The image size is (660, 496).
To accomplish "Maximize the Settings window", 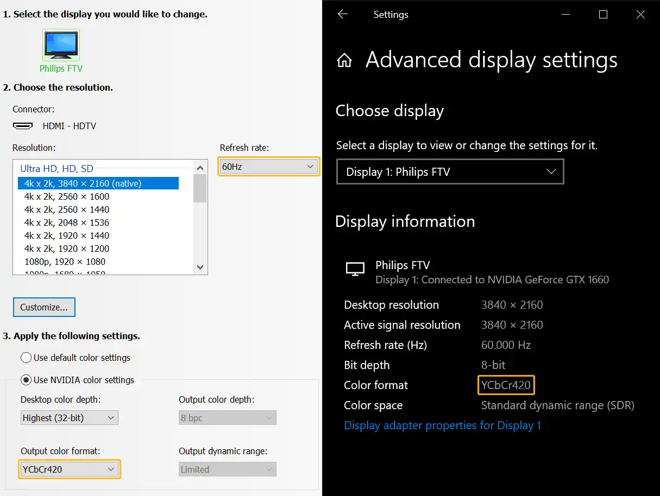I will [x=603, y=15].
